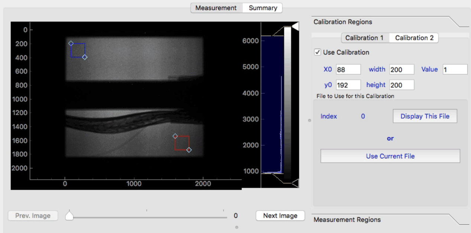Image resolution: width=471 pixels, height=233 pixels.
Task: Toggle the Use Calibration checkbox
Action: (318, 52)
